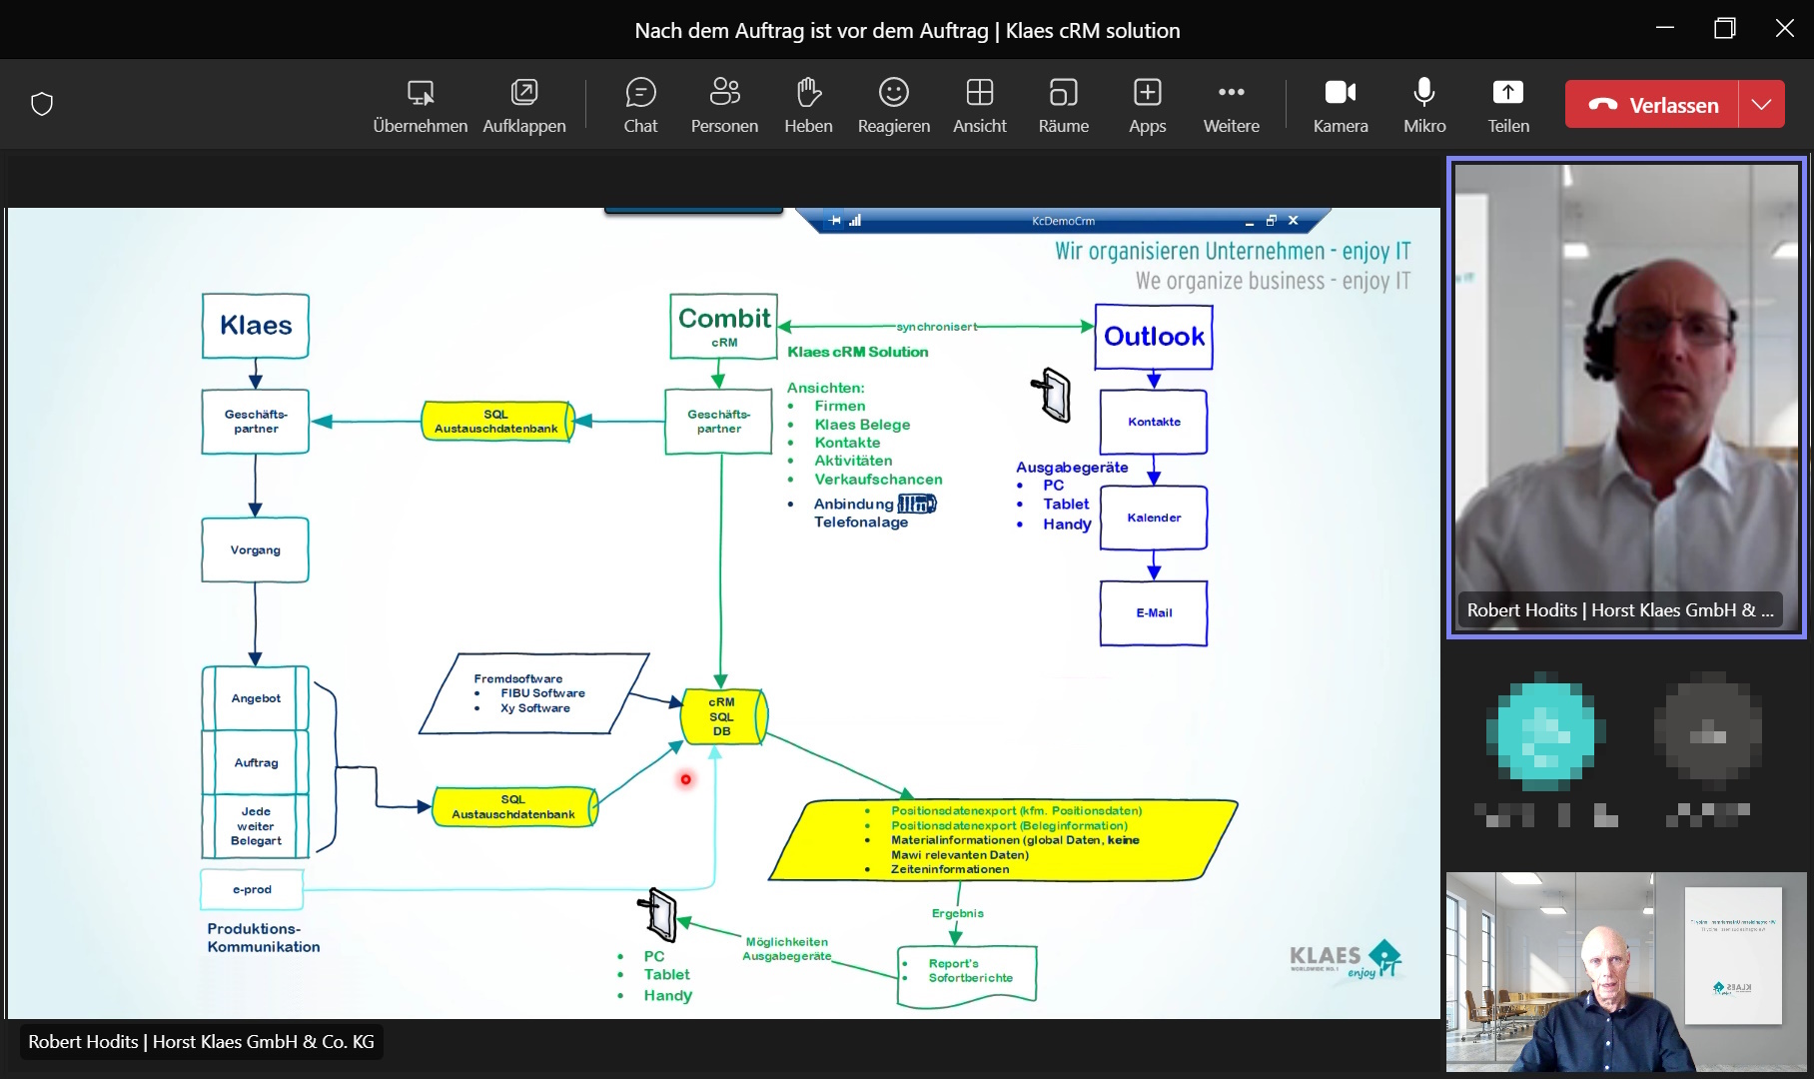Screen dimensions: 1814x1079
Task: Click the Outlook box in the diagram
Action: (x=1154, y=337)
